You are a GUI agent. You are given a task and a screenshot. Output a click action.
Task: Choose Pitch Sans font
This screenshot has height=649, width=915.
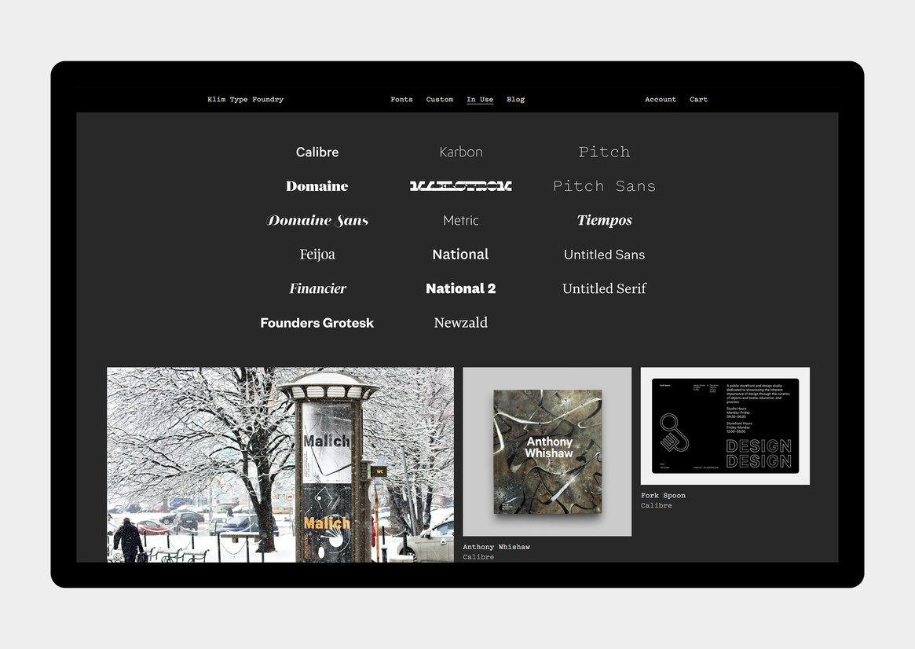tap(604, 185)
